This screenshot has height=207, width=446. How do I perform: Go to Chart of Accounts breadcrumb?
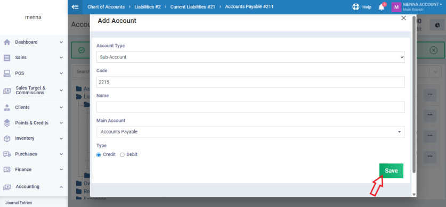(x=106, y=6)
